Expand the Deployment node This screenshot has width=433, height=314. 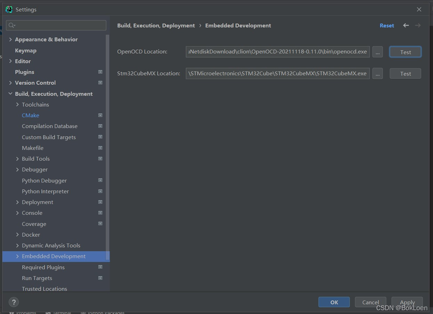click(17, 202)
